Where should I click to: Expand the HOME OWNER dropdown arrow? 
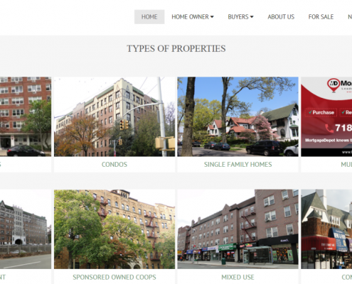[x=212, y=17]
